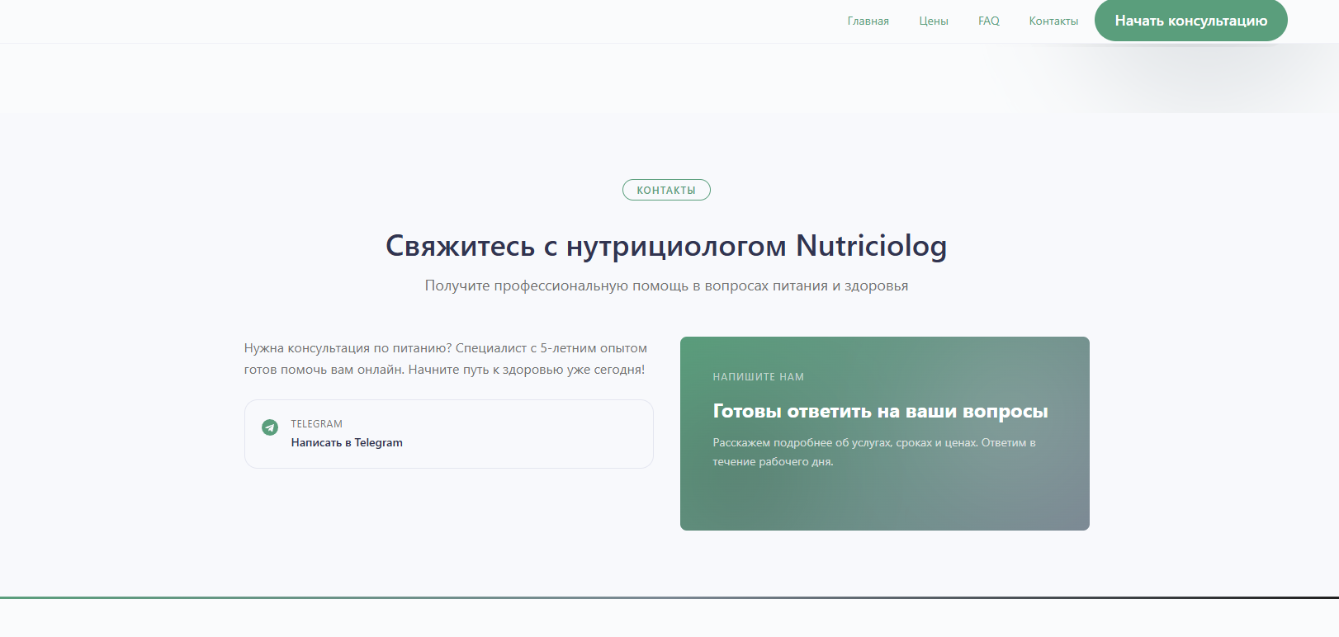
Task: Click the КОНТАКТЫ pill badge
Action: pyautogui.click(x=666, y=190)
